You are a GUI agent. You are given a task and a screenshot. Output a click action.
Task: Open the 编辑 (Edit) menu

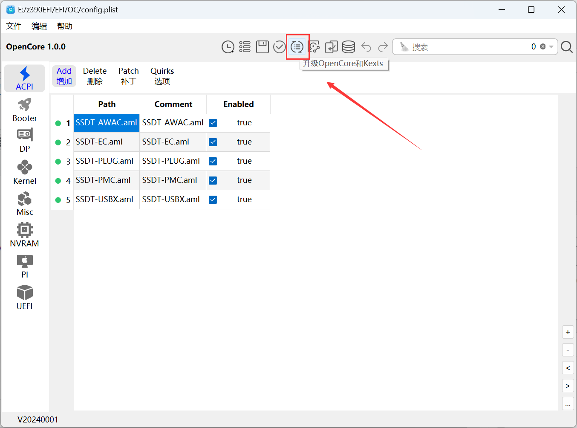[39, 26]
